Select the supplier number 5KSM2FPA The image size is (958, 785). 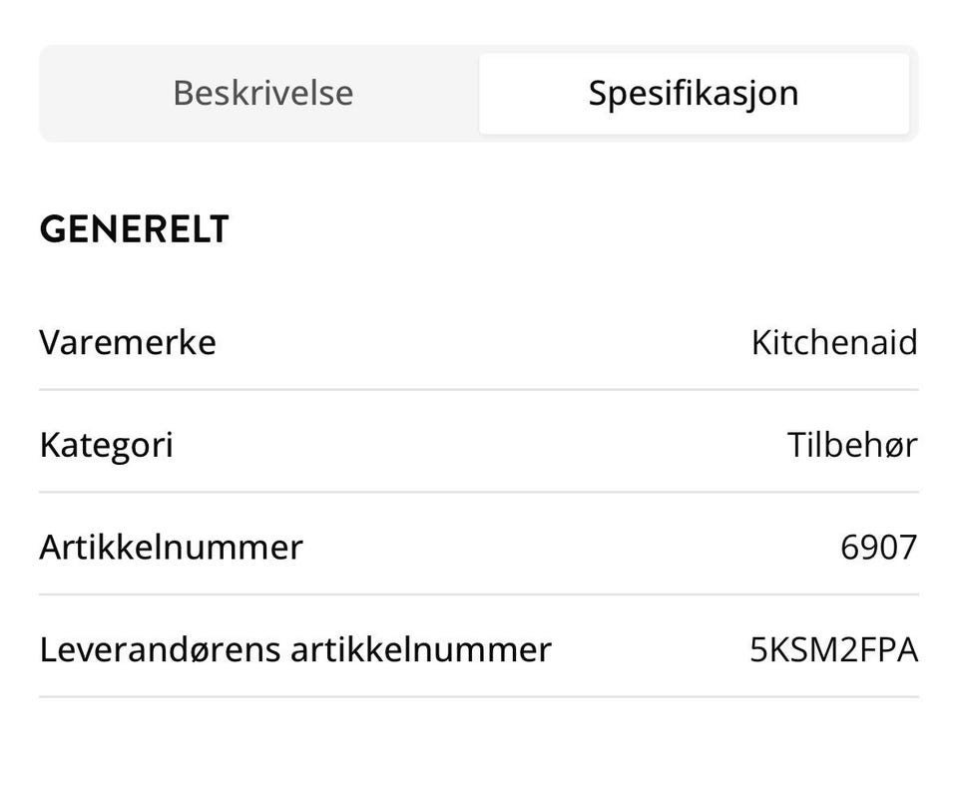pos(833,649)
